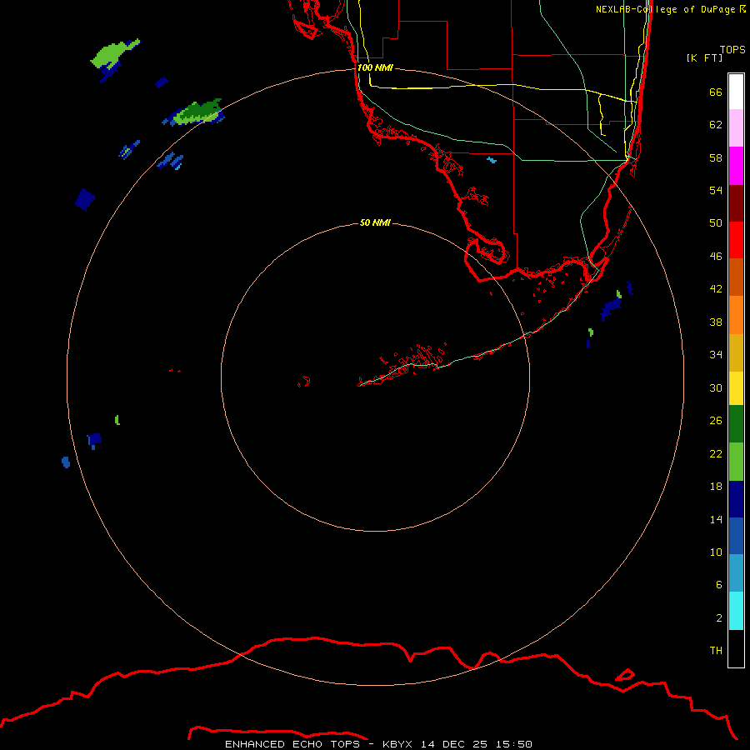Screen dimensions: 750x750
Task: Click the "14 DEC 25" date text
Action: (x=453, y=744)
